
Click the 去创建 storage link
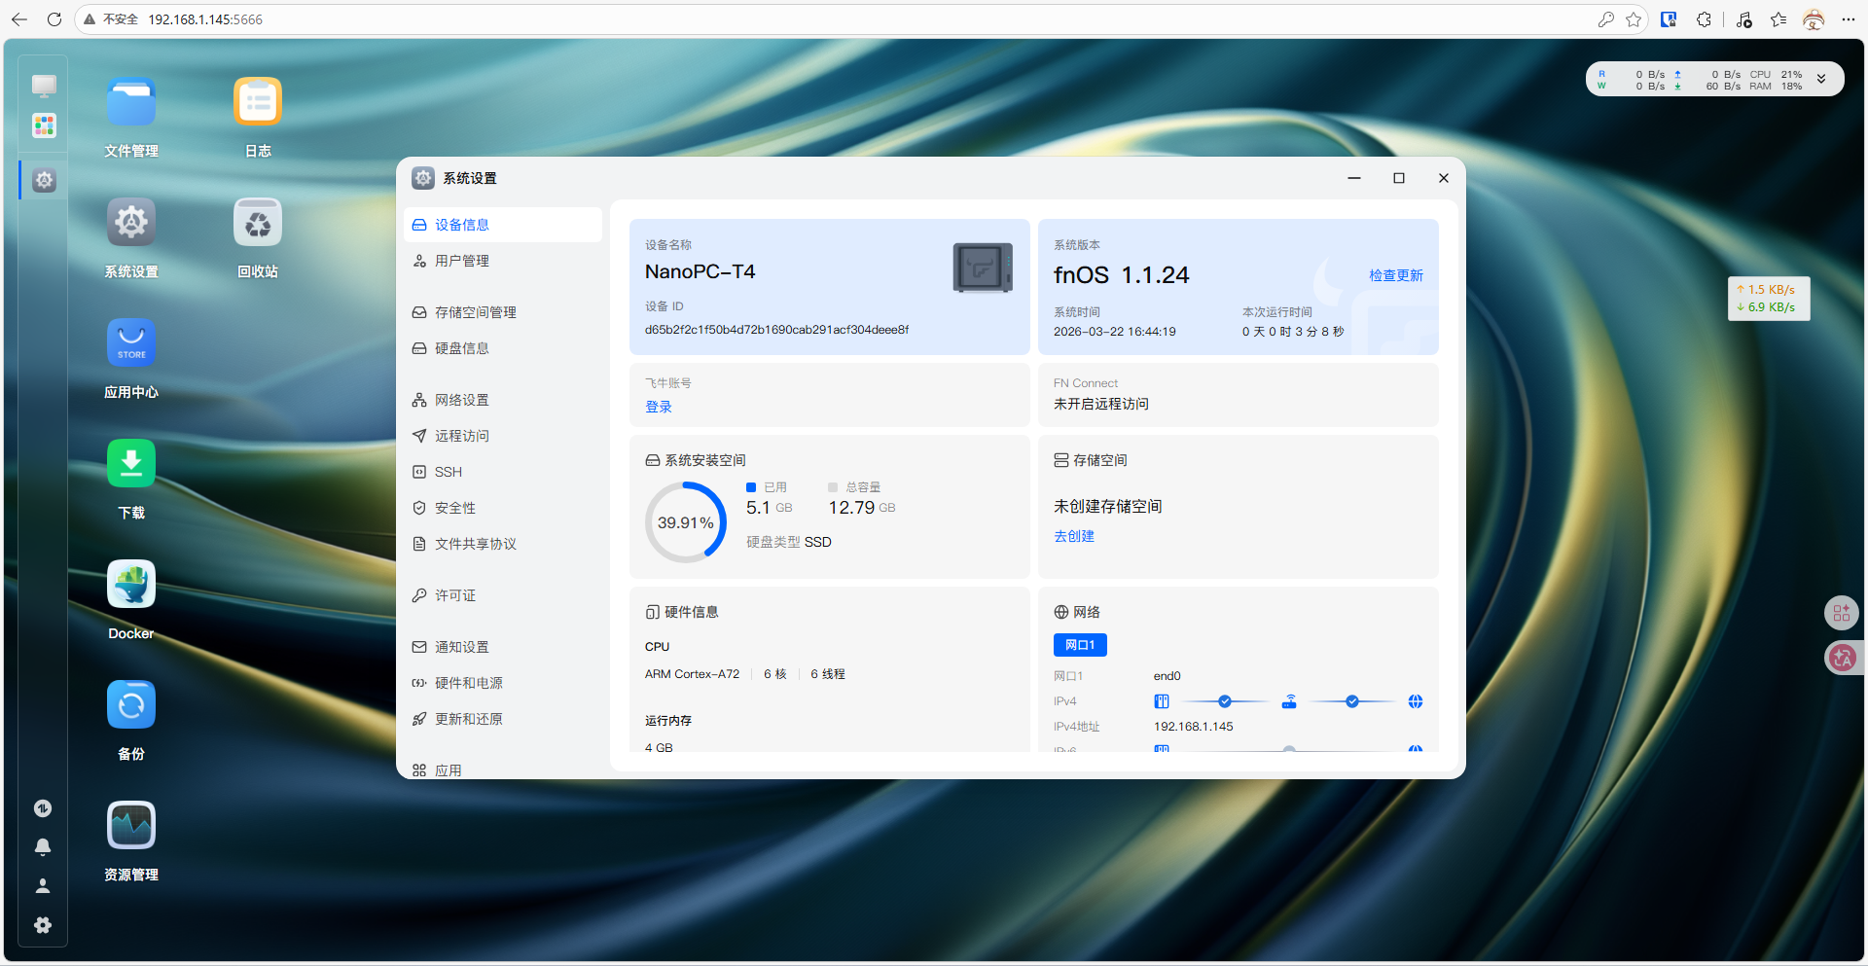coord(1074,536)
